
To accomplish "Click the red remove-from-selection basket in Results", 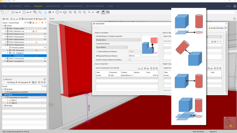I will pyautogui.click(x=42, y=82).
